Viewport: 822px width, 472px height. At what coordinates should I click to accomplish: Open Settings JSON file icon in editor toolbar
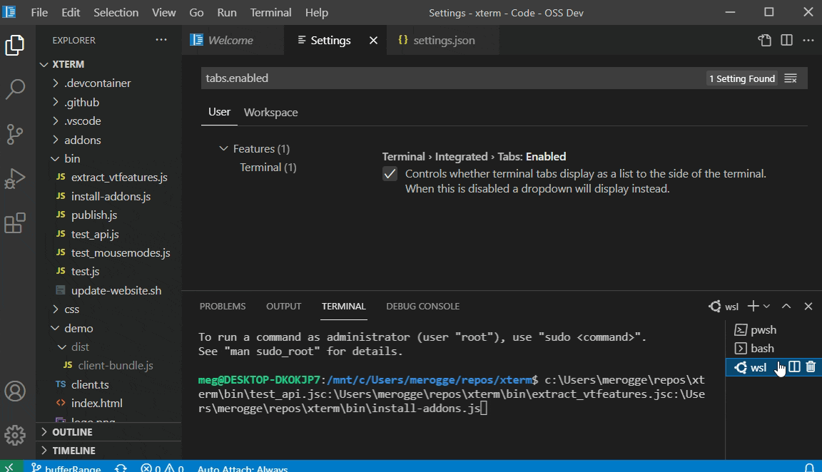[x=764, y=41]
